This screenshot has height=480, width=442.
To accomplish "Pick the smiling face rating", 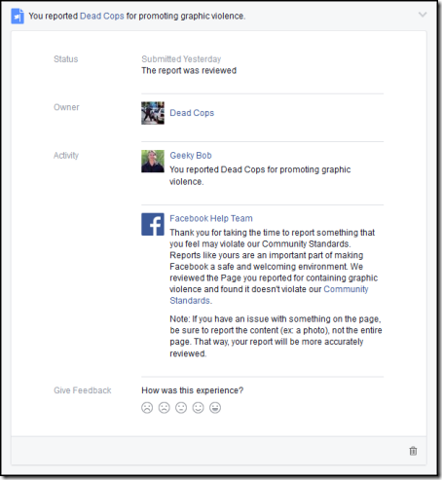I will 198,407.
